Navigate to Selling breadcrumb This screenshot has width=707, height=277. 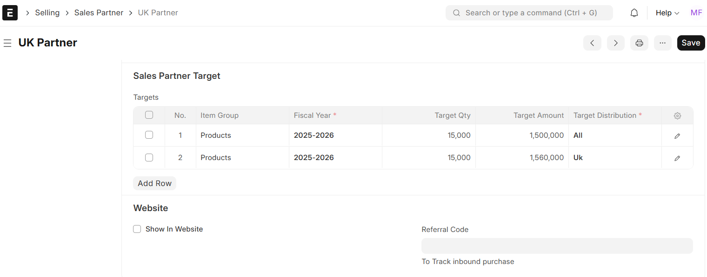click(47, 13)
